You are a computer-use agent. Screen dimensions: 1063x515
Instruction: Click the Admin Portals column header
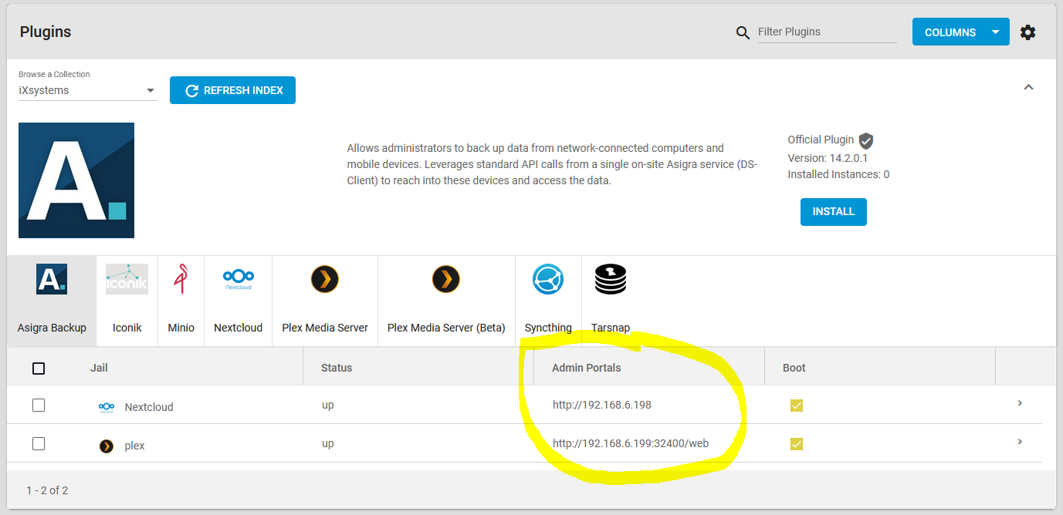(587, 368)
